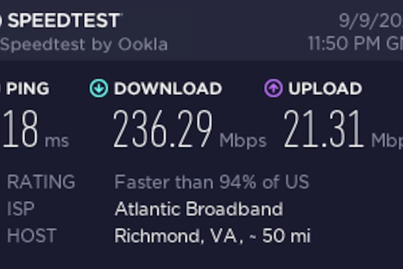This screenshot has height=269, width=403.
Task: Click the RATING row label
Action: pyautogui.click(x=41, y=182)
